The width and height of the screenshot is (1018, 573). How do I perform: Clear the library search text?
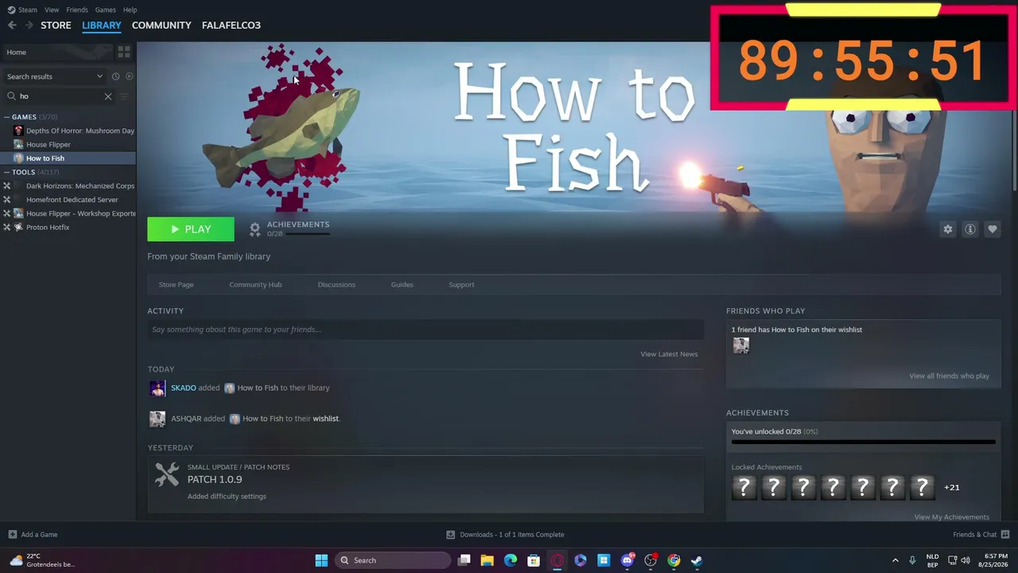tap(108, 96)
